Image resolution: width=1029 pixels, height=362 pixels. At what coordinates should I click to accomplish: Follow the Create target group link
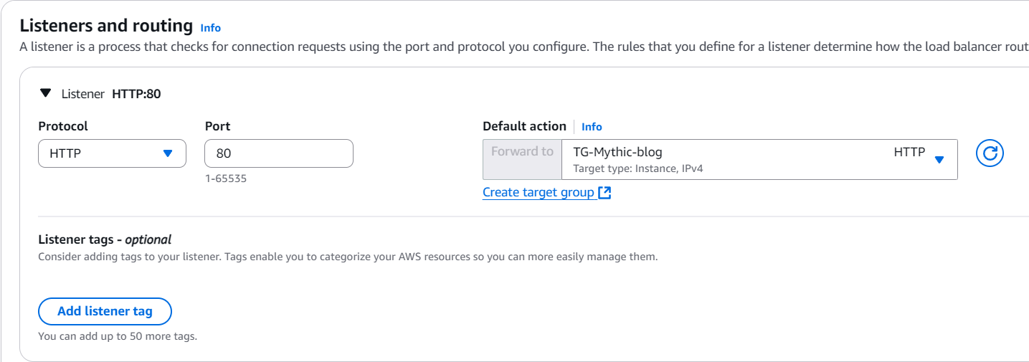pos(538,192)
